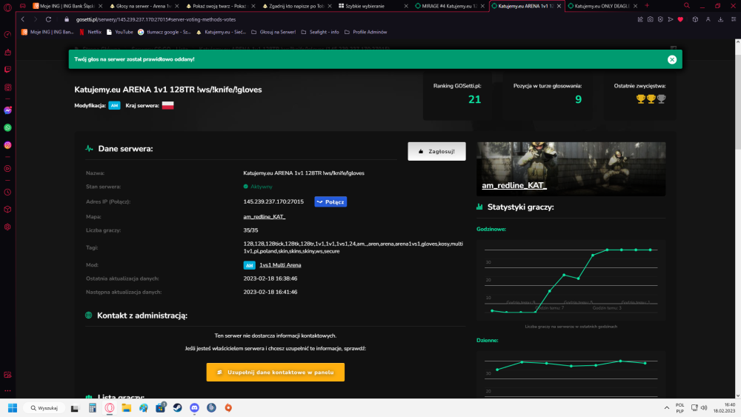This screenshot has width=741, height=417.
Task: Open browser downloads icon
Action: click(x=721, y=19)
